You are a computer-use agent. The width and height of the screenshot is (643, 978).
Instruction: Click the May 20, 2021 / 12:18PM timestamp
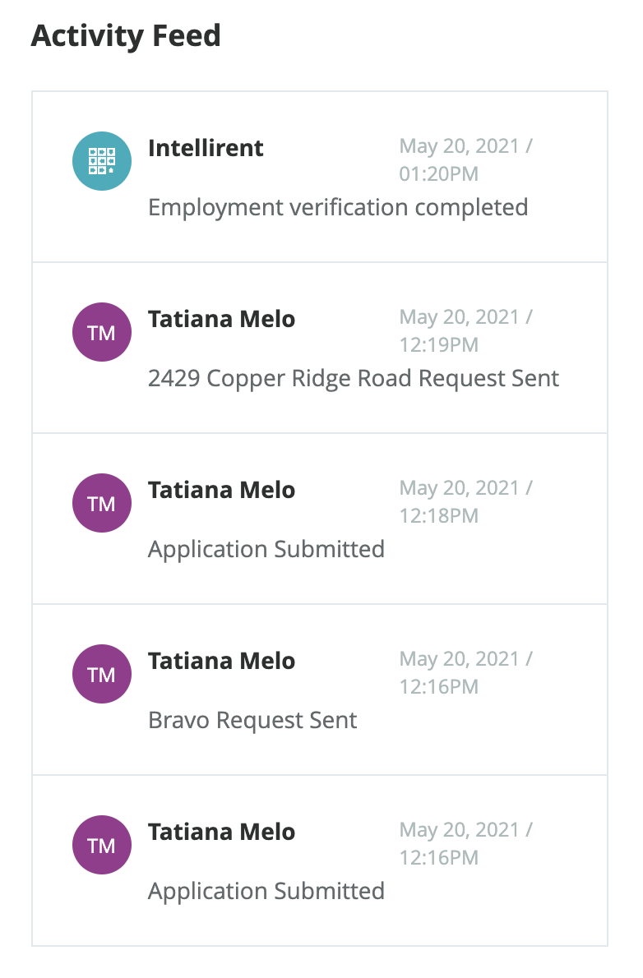465,502
